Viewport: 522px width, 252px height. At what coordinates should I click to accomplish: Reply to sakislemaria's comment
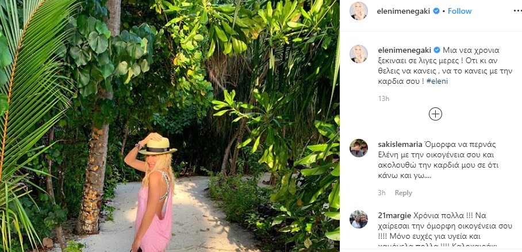pyautogui.click(x=403, y=193)
